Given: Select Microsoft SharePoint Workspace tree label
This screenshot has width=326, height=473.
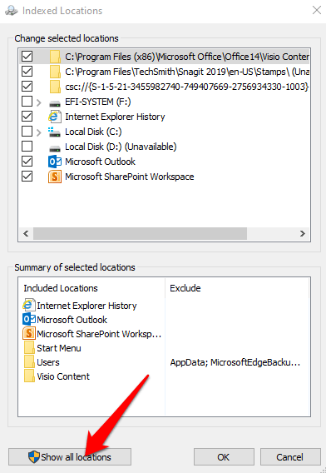Looking at the screenshot, I should [x=130, y=177].
